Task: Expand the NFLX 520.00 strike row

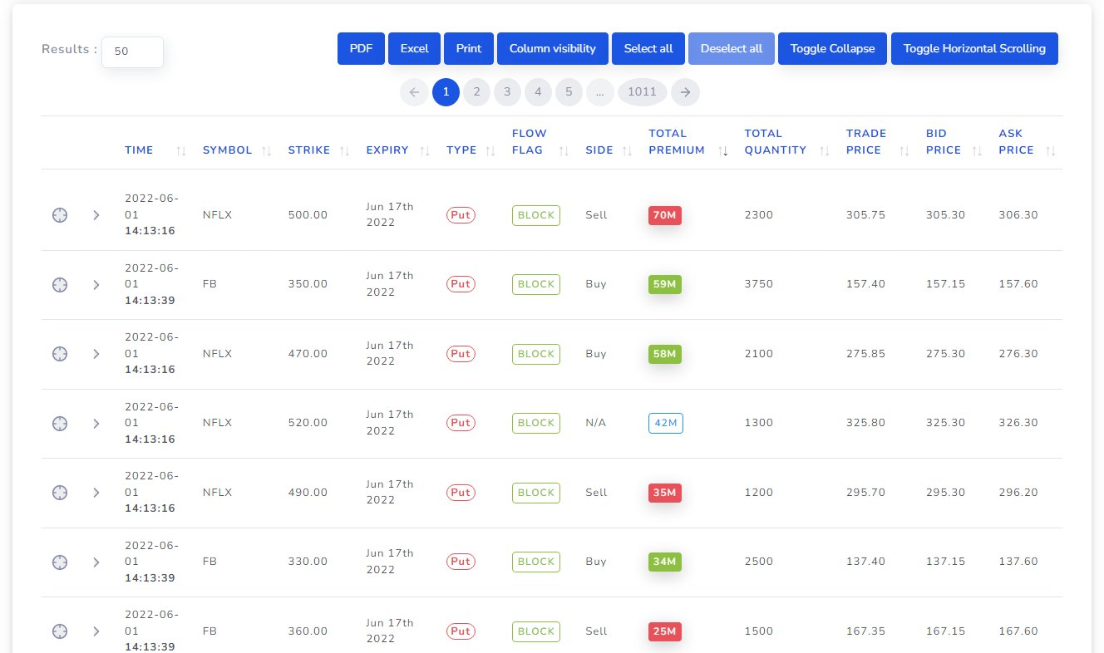Action: pyautogui.click(x=96, y=423)
